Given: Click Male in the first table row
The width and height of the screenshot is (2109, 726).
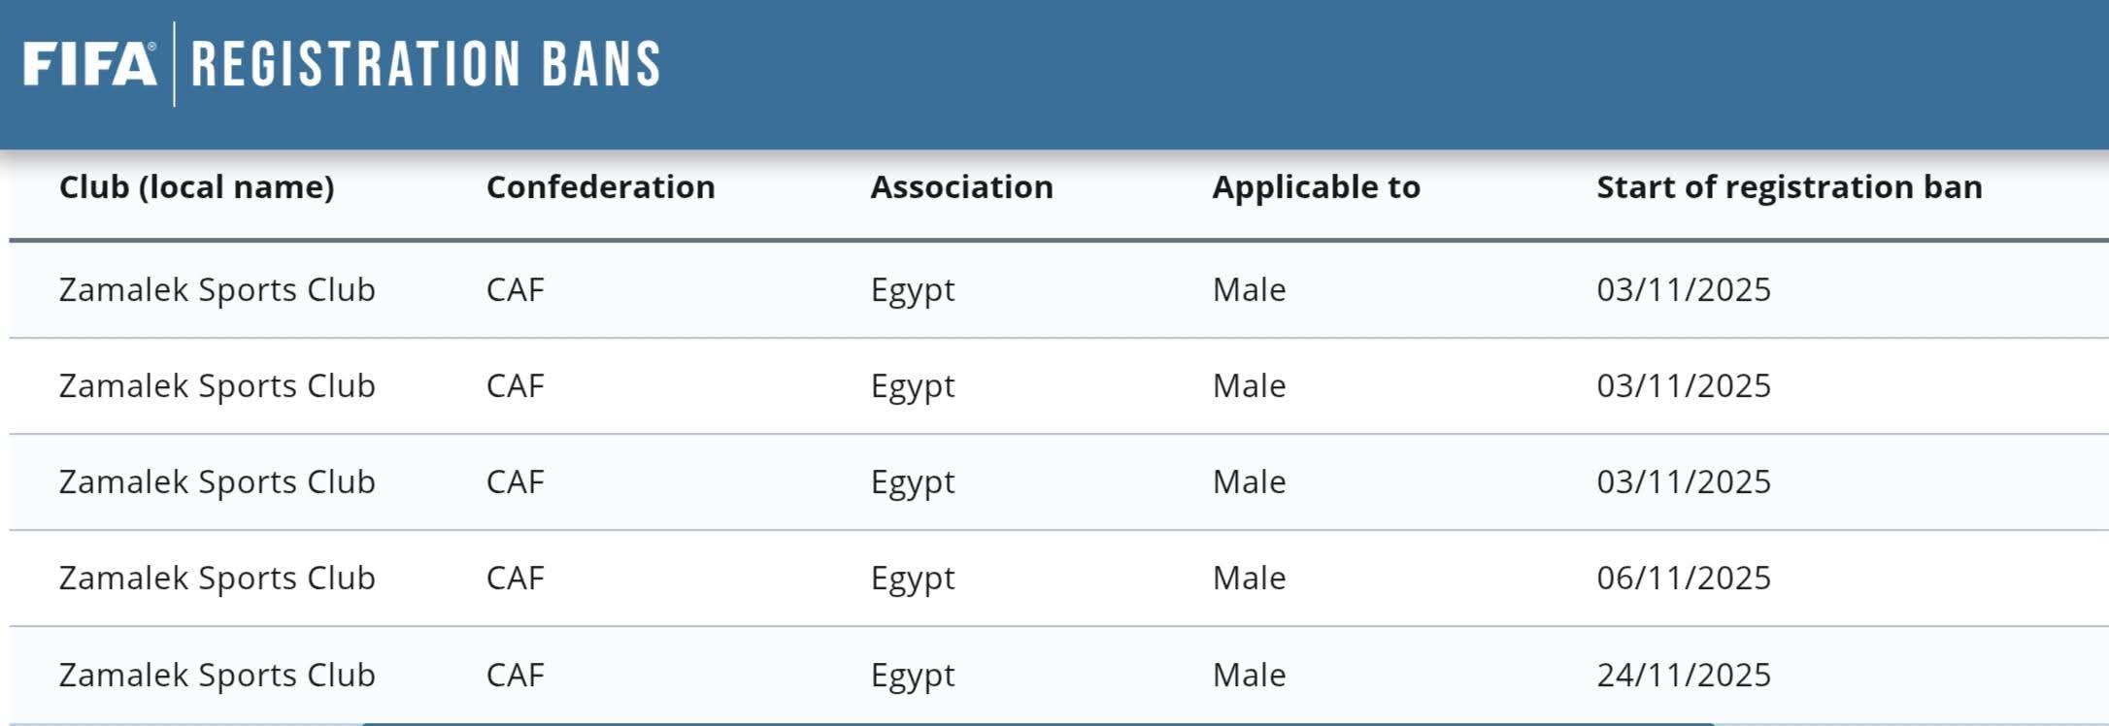Looking at the screenshot, I should click(x=1249, y=290).
